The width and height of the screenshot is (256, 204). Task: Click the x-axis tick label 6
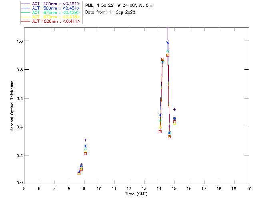pos(39,188)
